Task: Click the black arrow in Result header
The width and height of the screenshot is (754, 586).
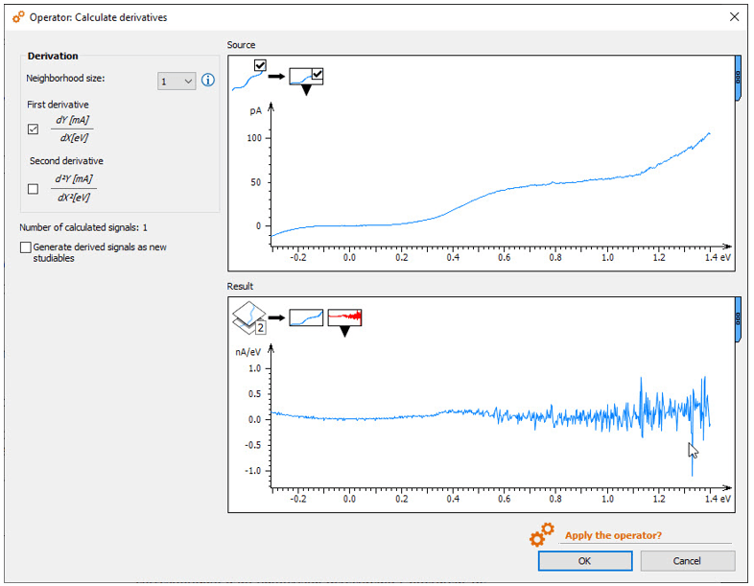Action: (x=276, y=317)
